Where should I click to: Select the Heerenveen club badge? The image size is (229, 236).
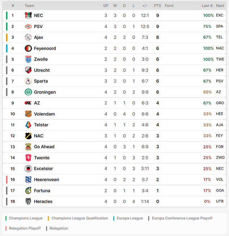[28, 180]
